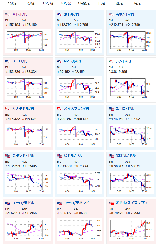This screenshot has width=158, height=244.
Task: Click the UK/Japan flag icon for 英ポンド/円
Action: click(x=111, y=14)
